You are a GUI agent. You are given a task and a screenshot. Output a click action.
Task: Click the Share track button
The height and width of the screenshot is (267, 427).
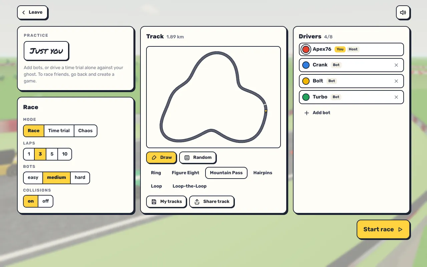pyautogui.click(x=211, y=202)
